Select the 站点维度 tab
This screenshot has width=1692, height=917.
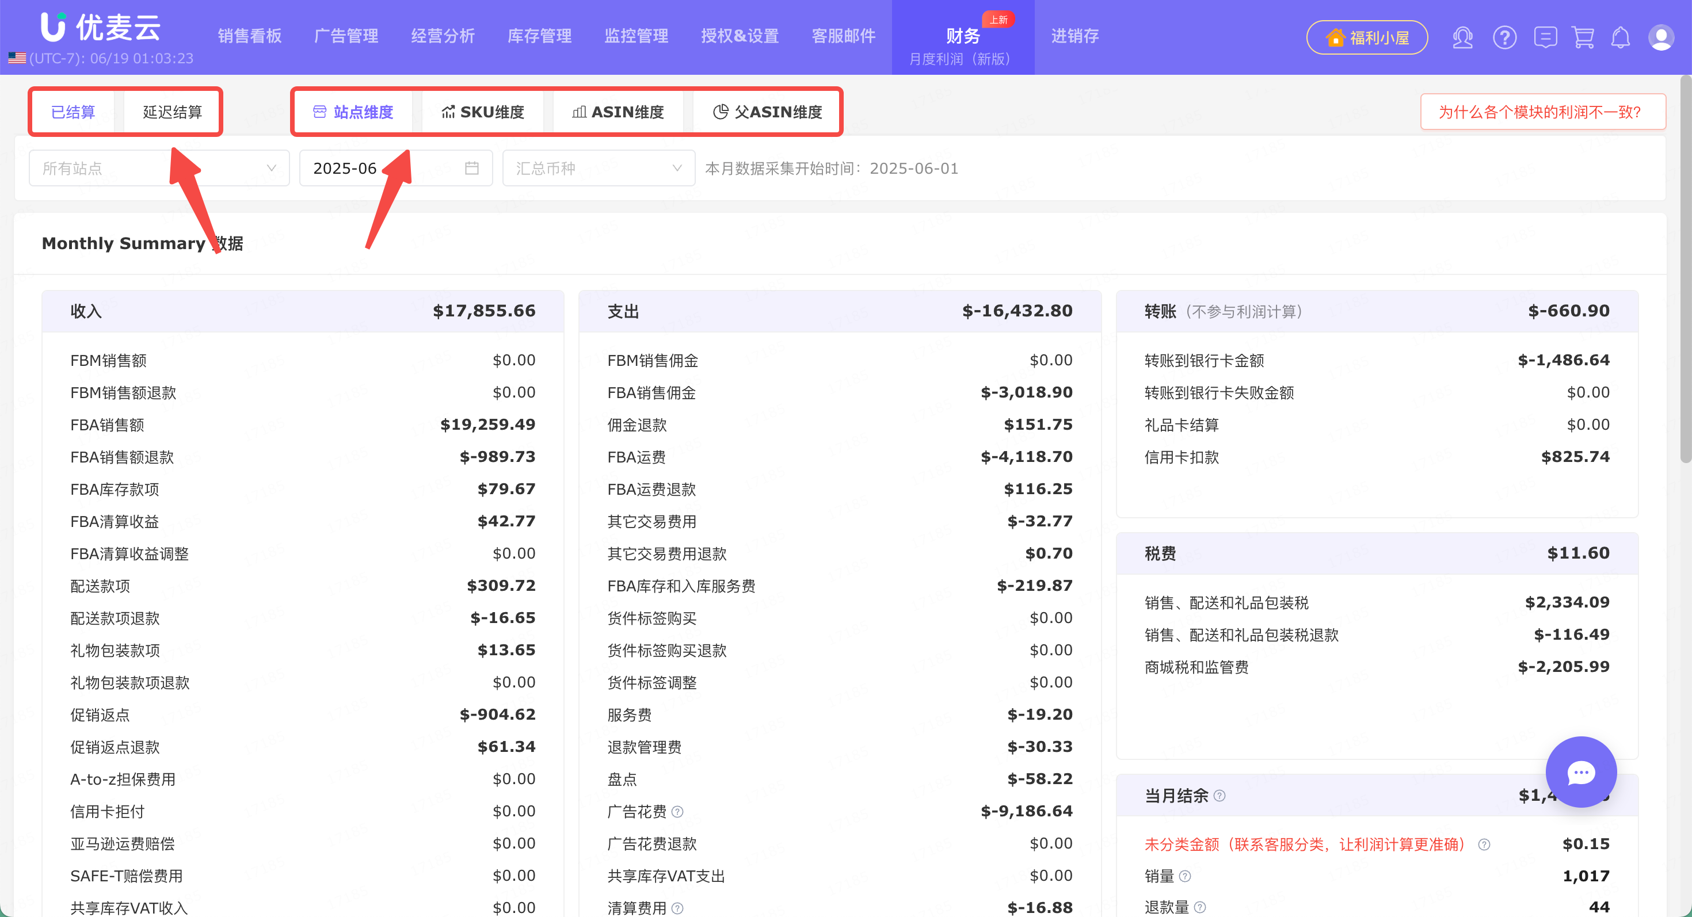tap(353, 112)
